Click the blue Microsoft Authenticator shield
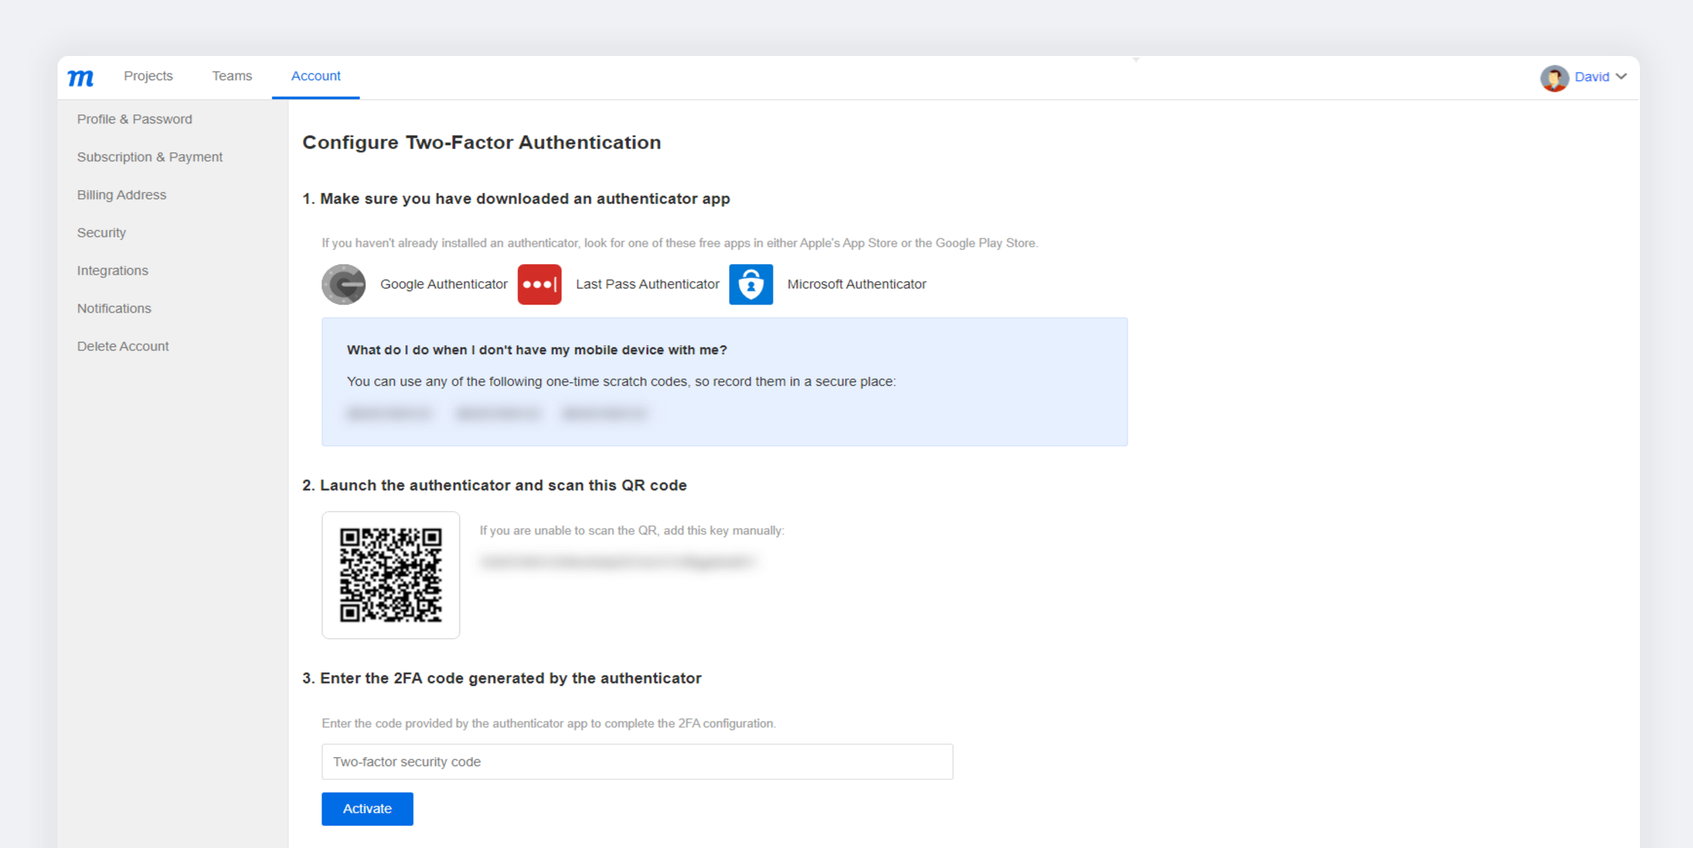 (x=750, y=285)
